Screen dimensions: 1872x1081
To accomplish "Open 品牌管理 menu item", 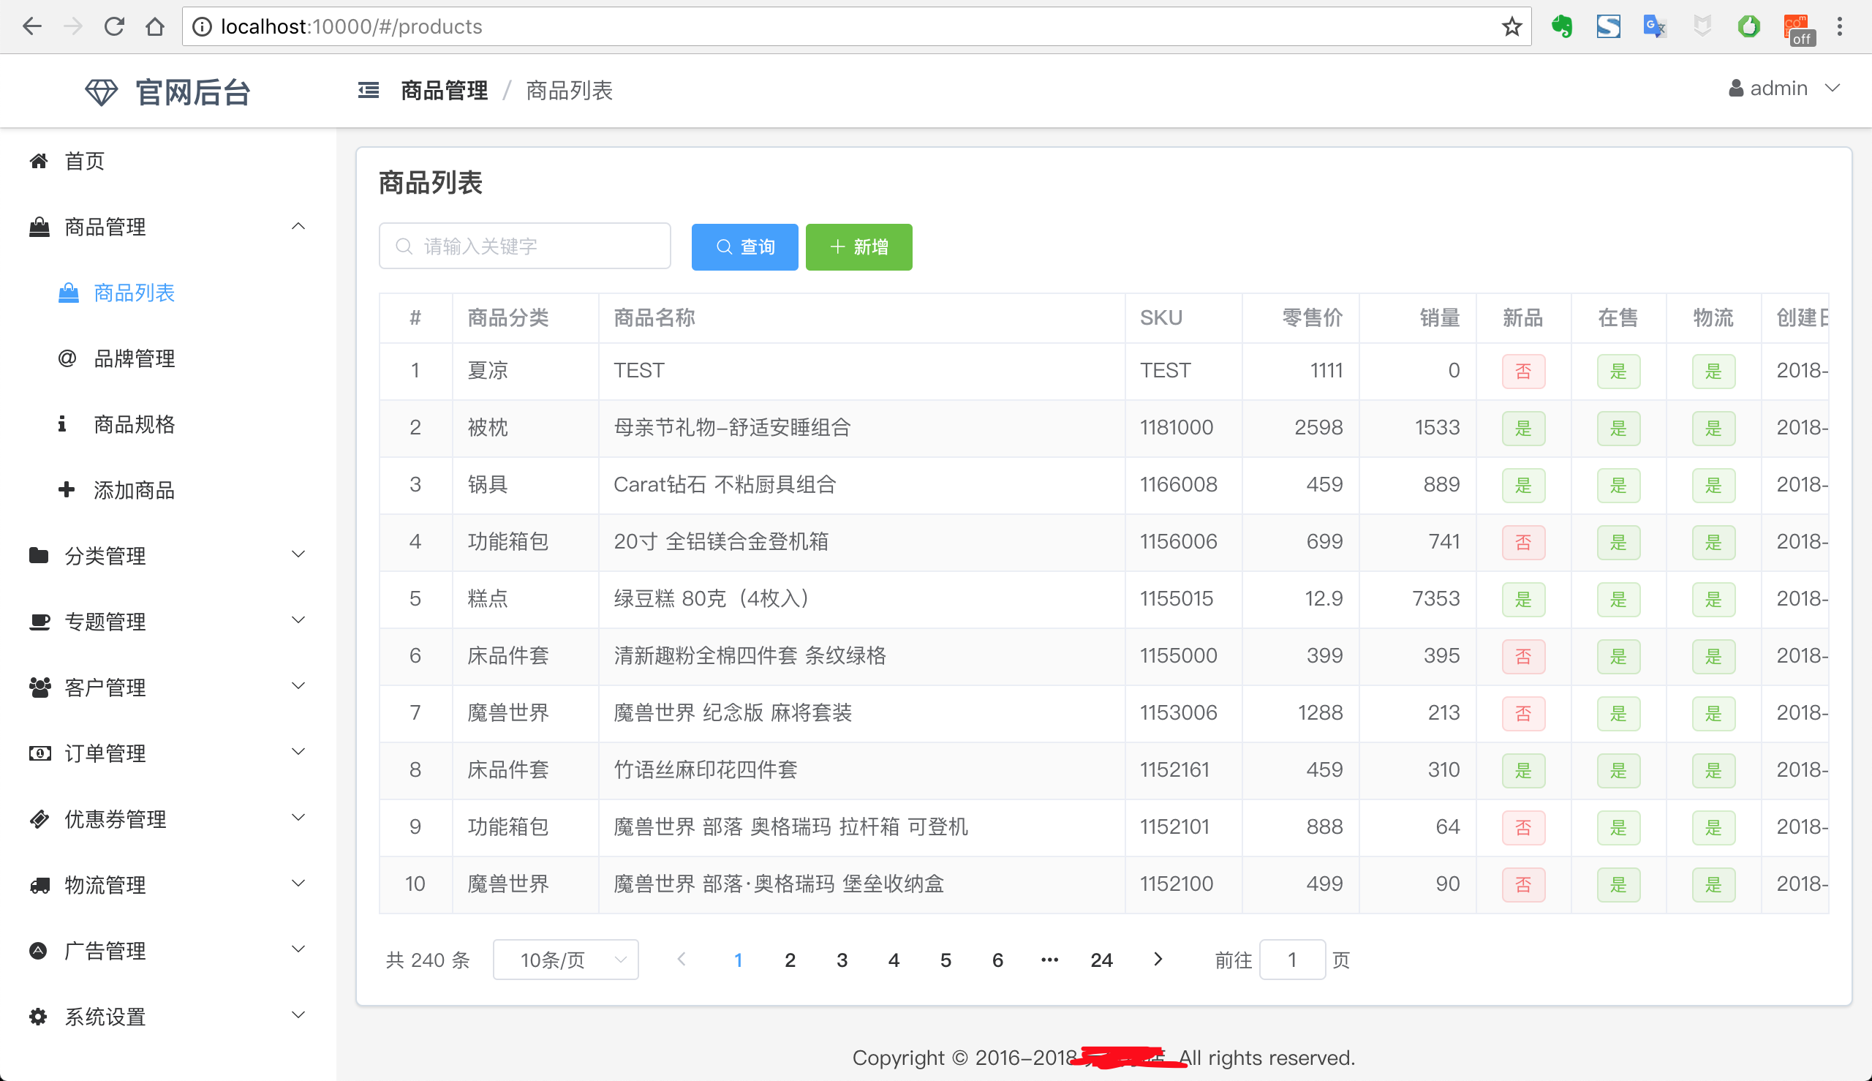I will coord(134,358).
